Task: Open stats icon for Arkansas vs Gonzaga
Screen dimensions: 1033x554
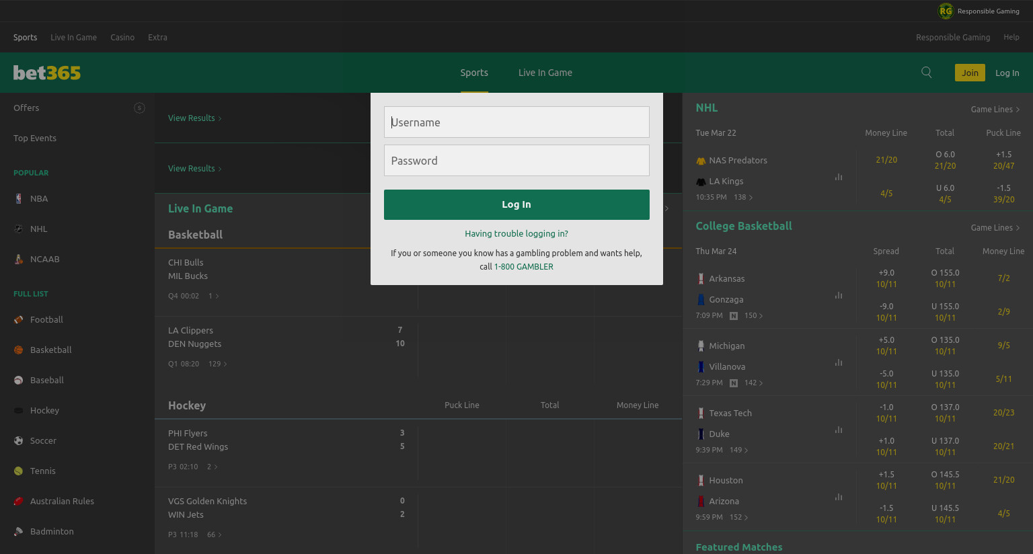Action: (x=839, y=295)
